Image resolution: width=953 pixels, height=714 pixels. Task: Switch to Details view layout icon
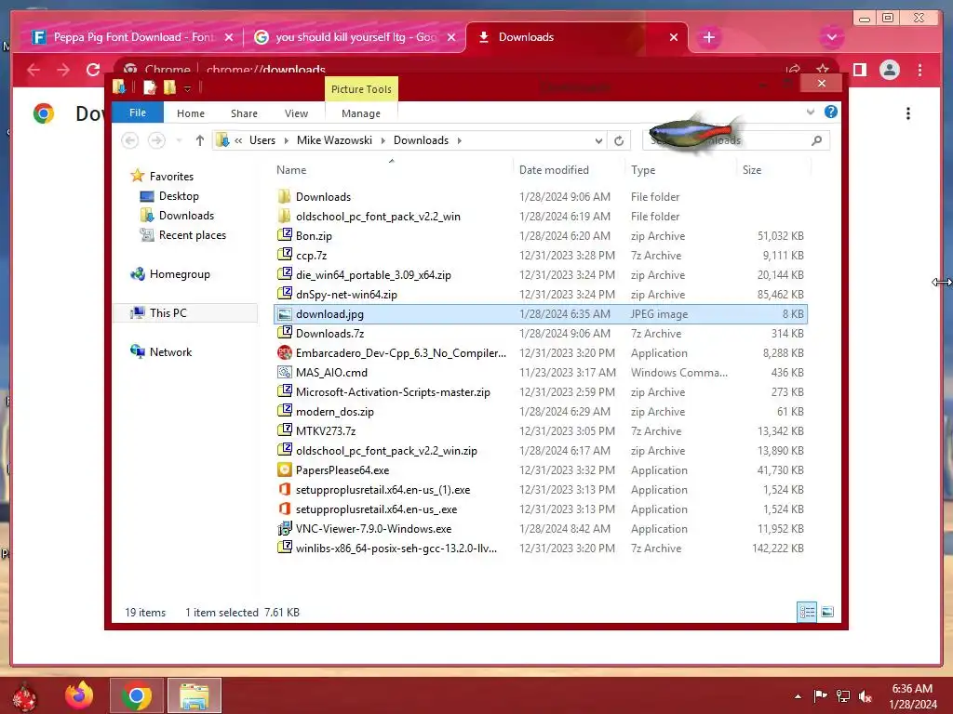[x=807, y=612]
